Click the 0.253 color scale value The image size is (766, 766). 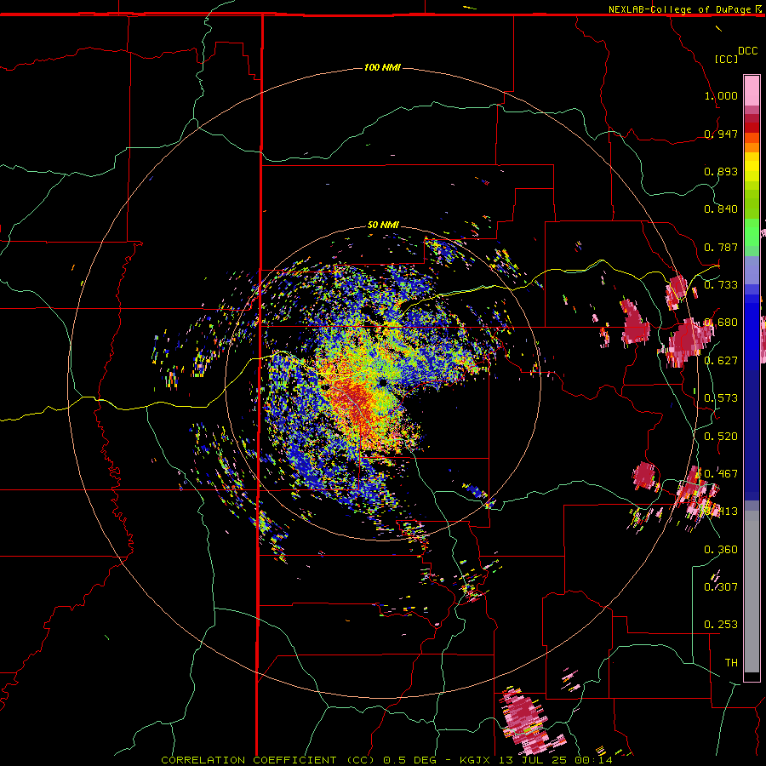pos(721,625)
